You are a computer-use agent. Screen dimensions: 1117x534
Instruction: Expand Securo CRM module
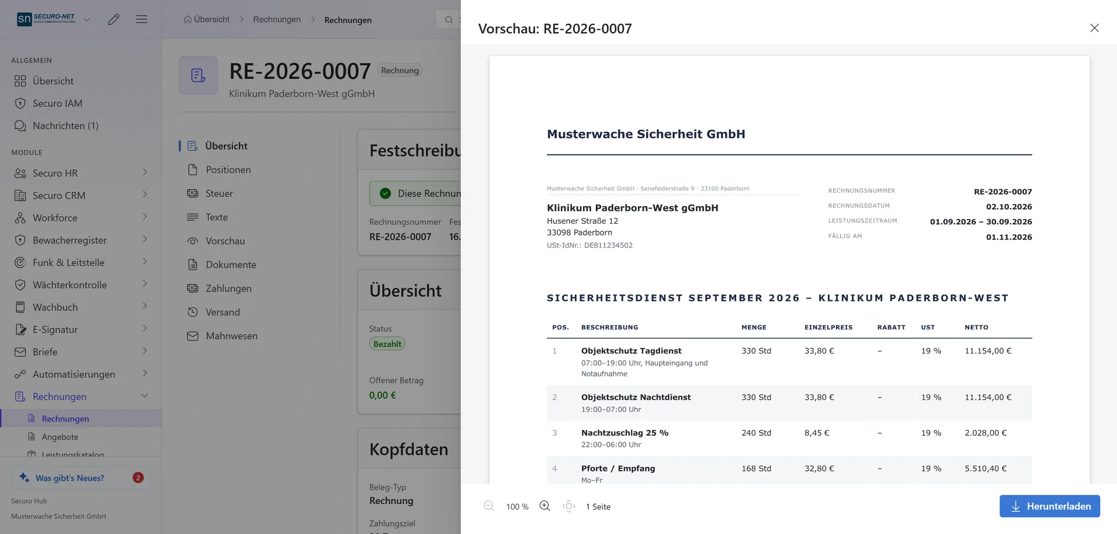(145, 195)
